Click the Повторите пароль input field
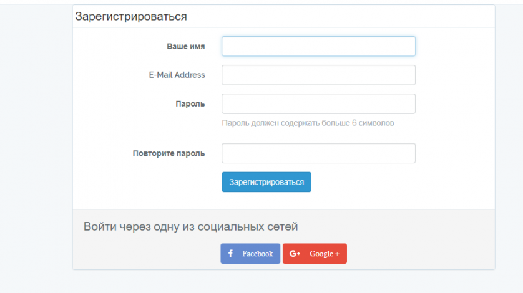Image resolution: width=523 pixels, height=293 pixels. (318, 153)
